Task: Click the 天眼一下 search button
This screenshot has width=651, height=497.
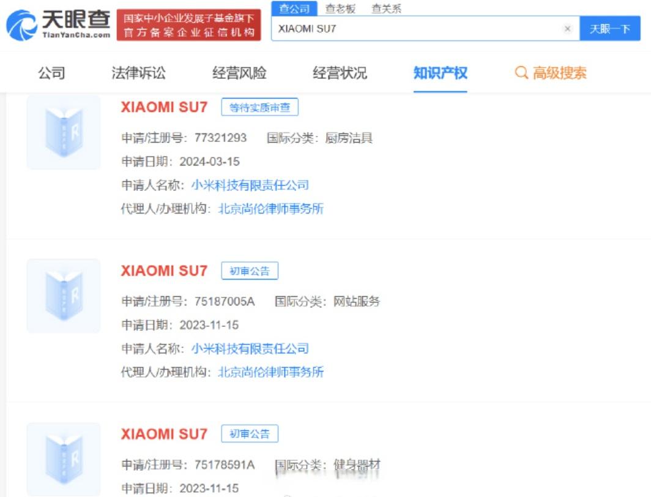Action: click(x=610, y=29)
